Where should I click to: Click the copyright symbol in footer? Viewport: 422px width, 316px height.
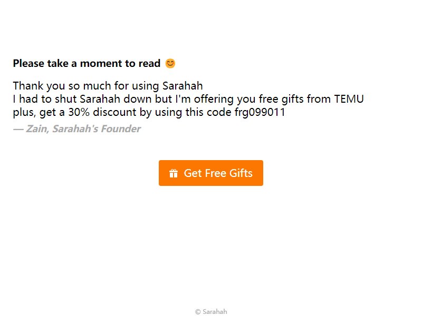[198, 312]
